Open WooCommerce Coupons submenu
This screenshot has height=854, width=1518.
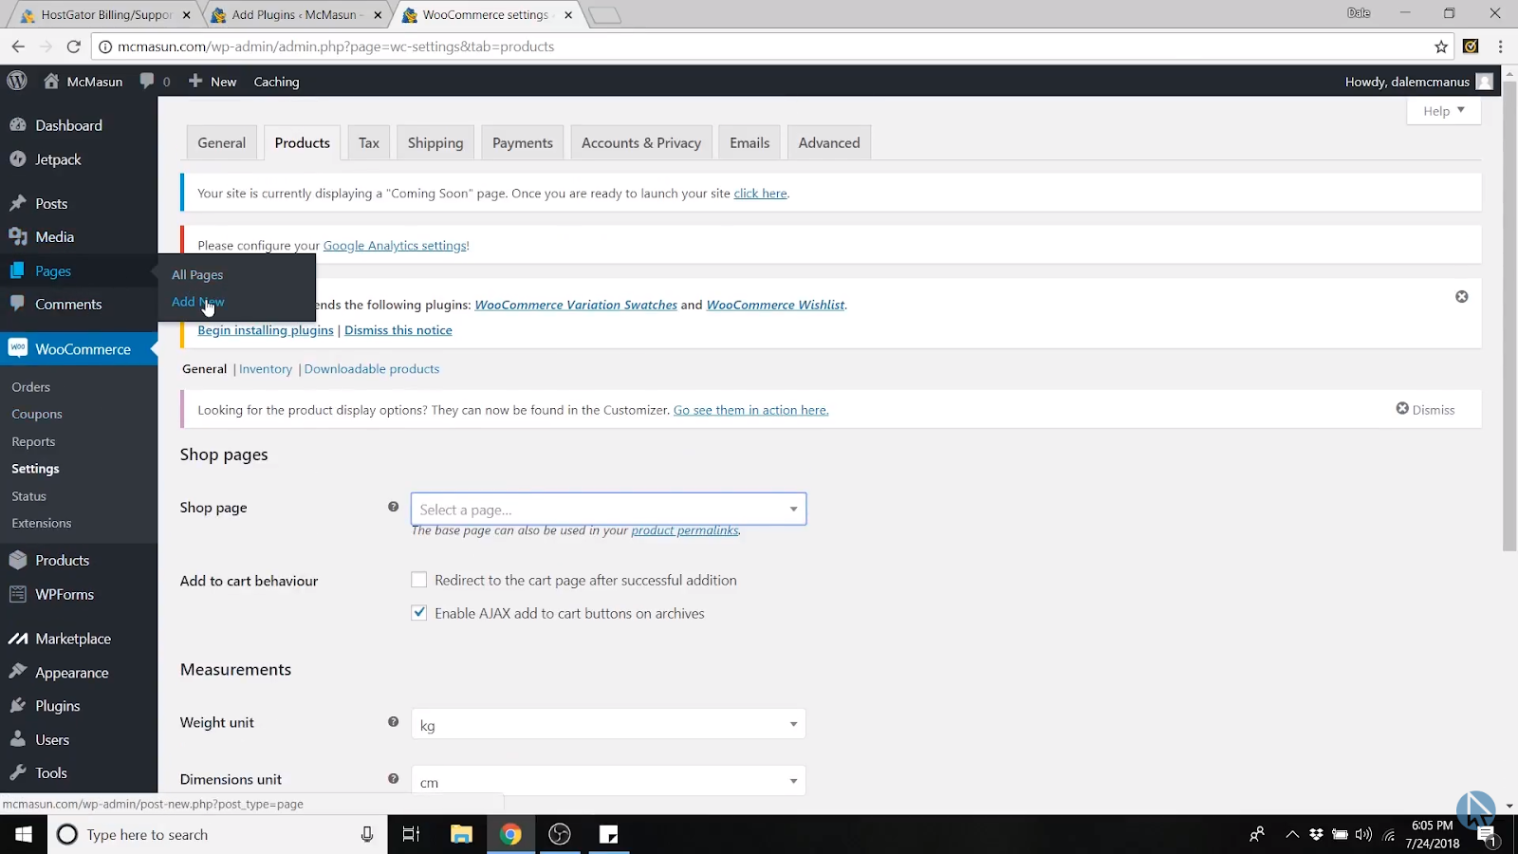coord(37,415)
